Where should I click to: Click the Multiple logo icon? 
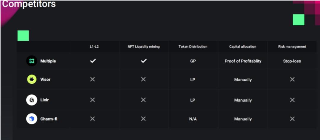point(32,61)
